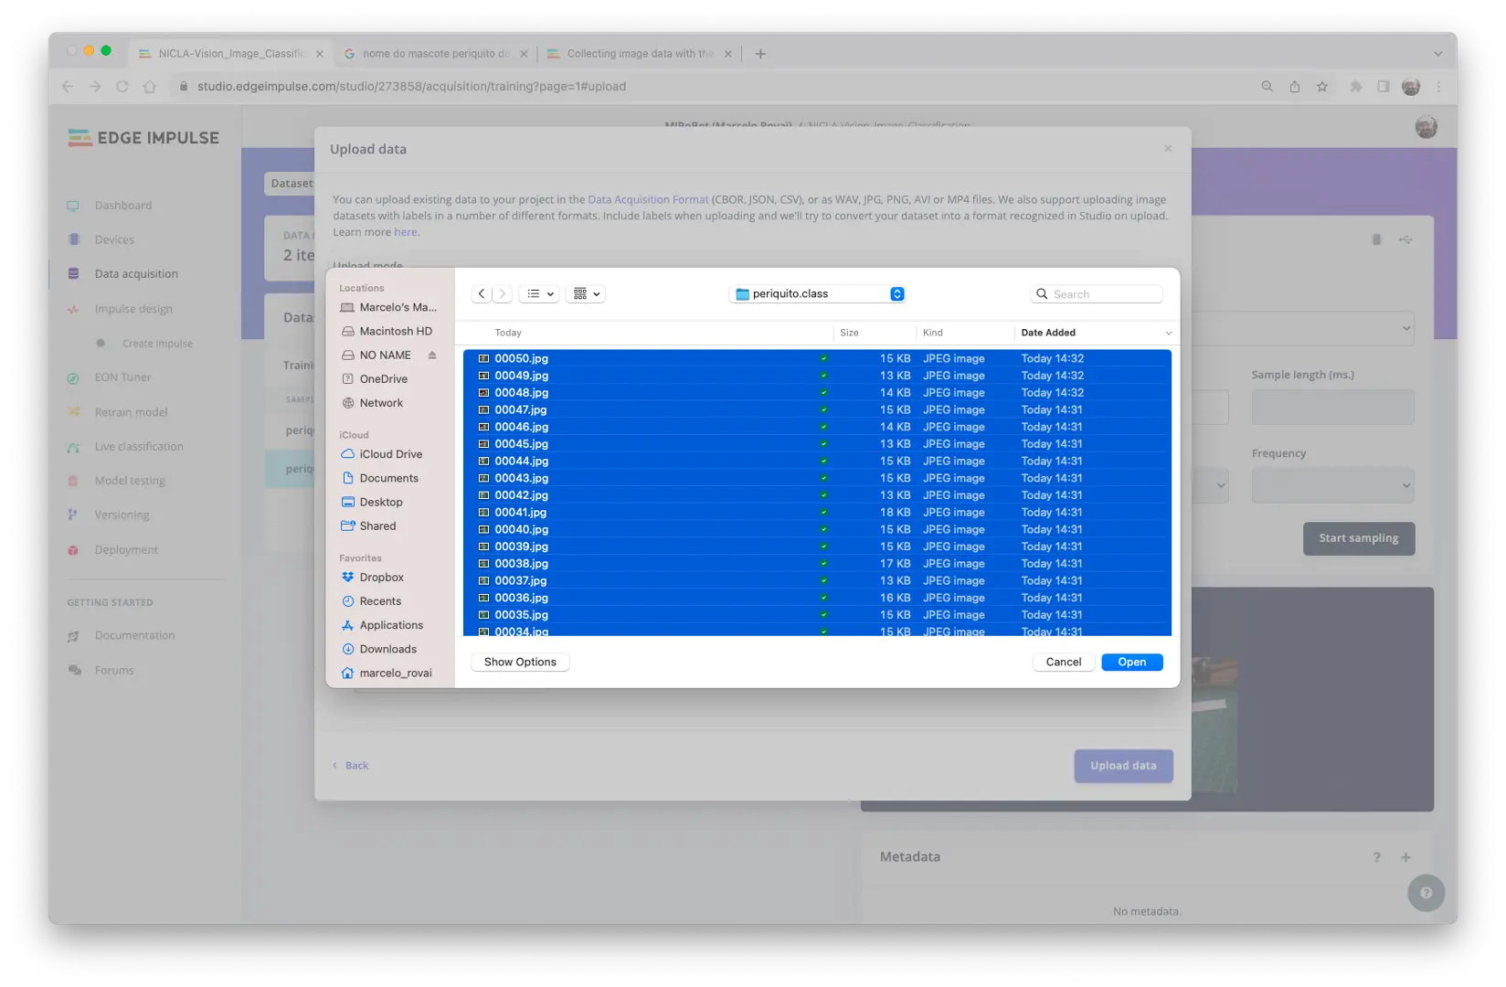Switch to Collecting image data tab
This screenshot has width=1506, height=987.
click(639, 54)
